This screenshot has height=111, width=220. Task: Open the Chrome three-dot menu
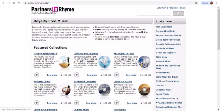[216, 3]
